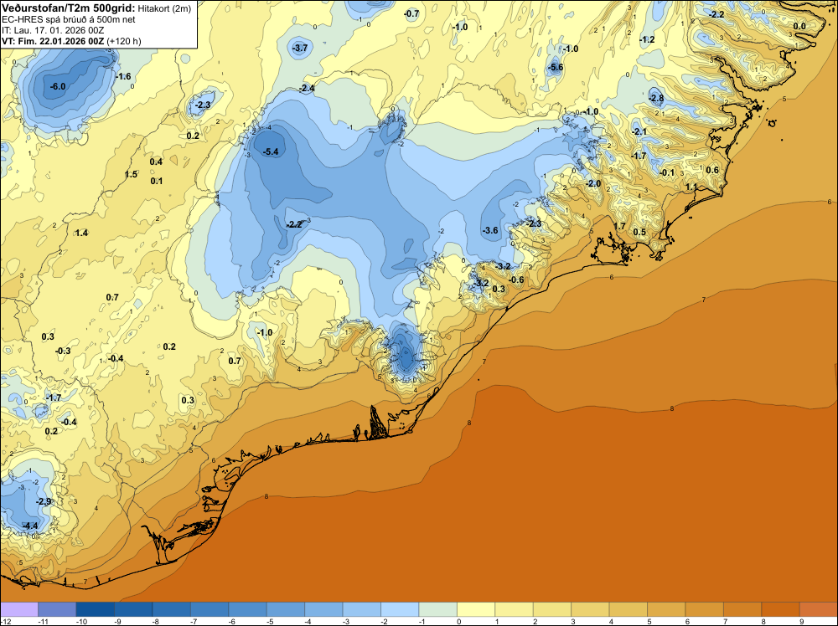838x626 pixels.
Task: Click the legend color swatch labeled -8
Action: [x=172, y=609]
